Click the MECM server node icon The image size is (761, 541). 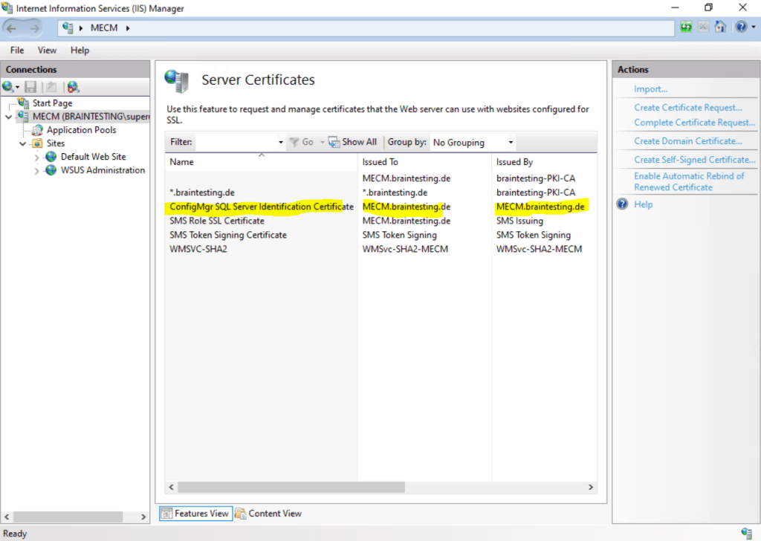click(23, 117)
